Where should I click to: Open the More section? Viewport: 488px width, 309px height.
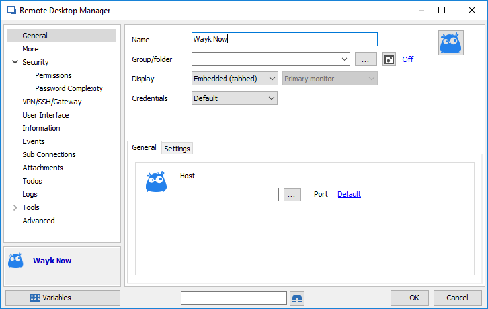[30, 49]
